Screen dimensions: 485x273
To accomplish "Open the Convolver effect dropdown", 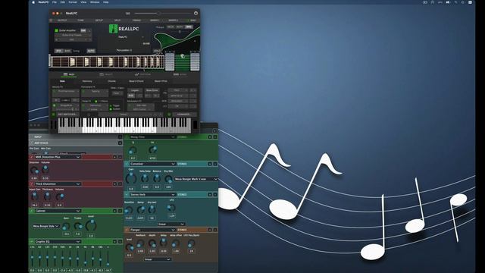I will click(x=152, y=164).
